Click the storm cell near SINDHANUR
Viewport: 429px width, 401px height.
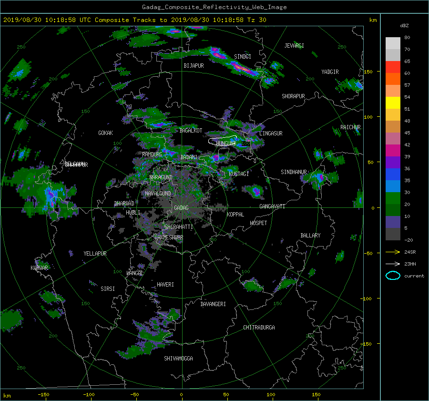point(319,177)
